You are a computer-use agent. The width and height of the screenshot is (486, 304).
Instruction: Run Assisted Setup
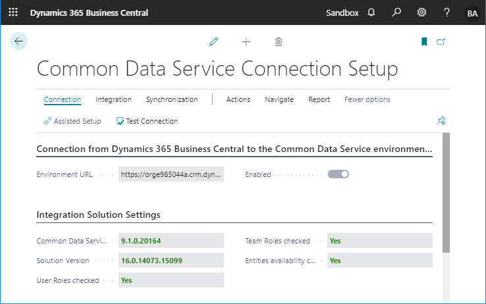[72, 121]
